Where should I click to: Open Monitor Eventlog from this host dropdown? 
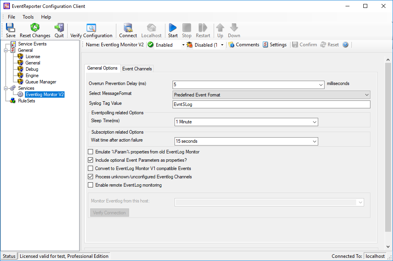pos(361,202)
